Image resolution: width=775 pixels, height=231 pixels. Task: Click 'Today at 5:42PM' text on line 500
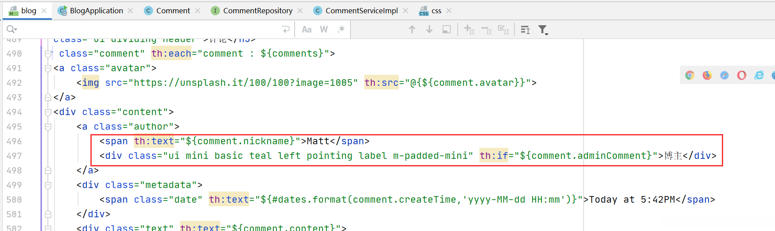click(632, 200)
